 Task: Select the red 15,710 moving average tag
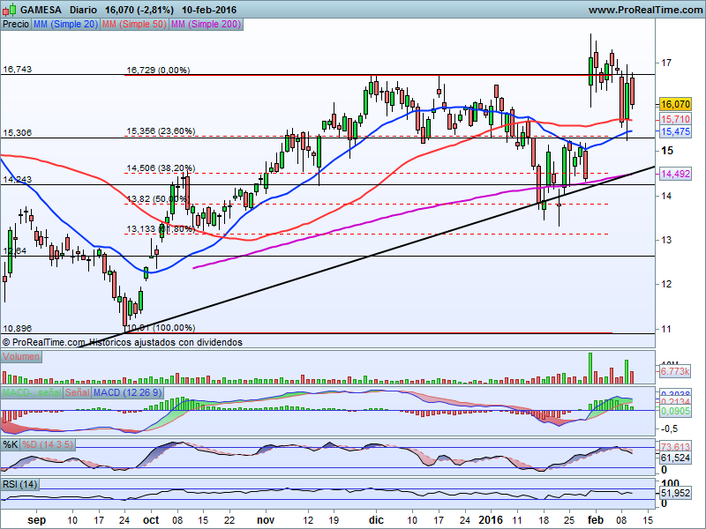675,119
